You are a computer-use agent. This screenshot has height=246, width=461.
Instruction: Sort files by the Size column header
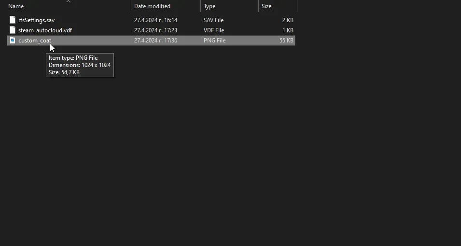click(x=266, y=6)
